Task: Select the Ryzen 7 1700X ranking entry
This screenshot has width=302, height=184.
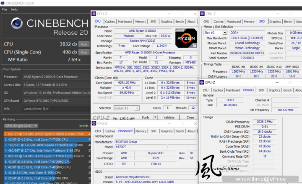Action: 47,156
